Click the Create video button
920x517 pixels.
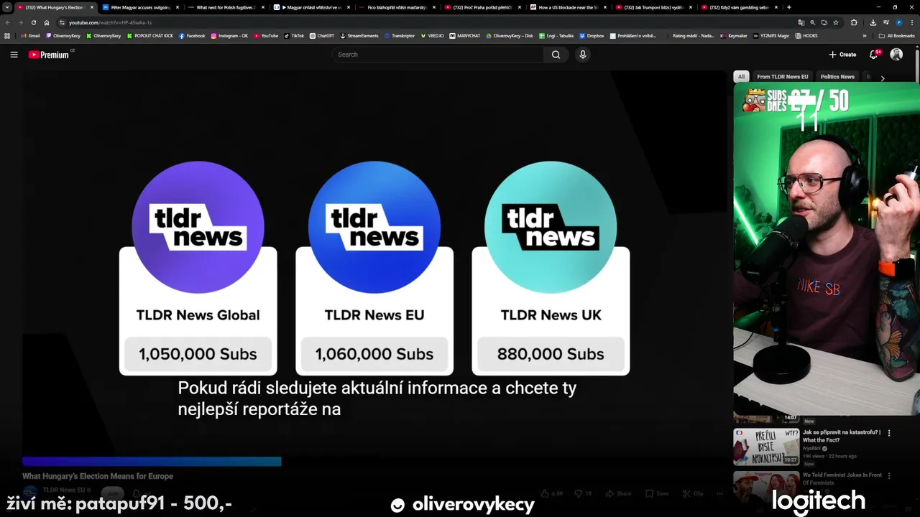[x=842, y=55]
